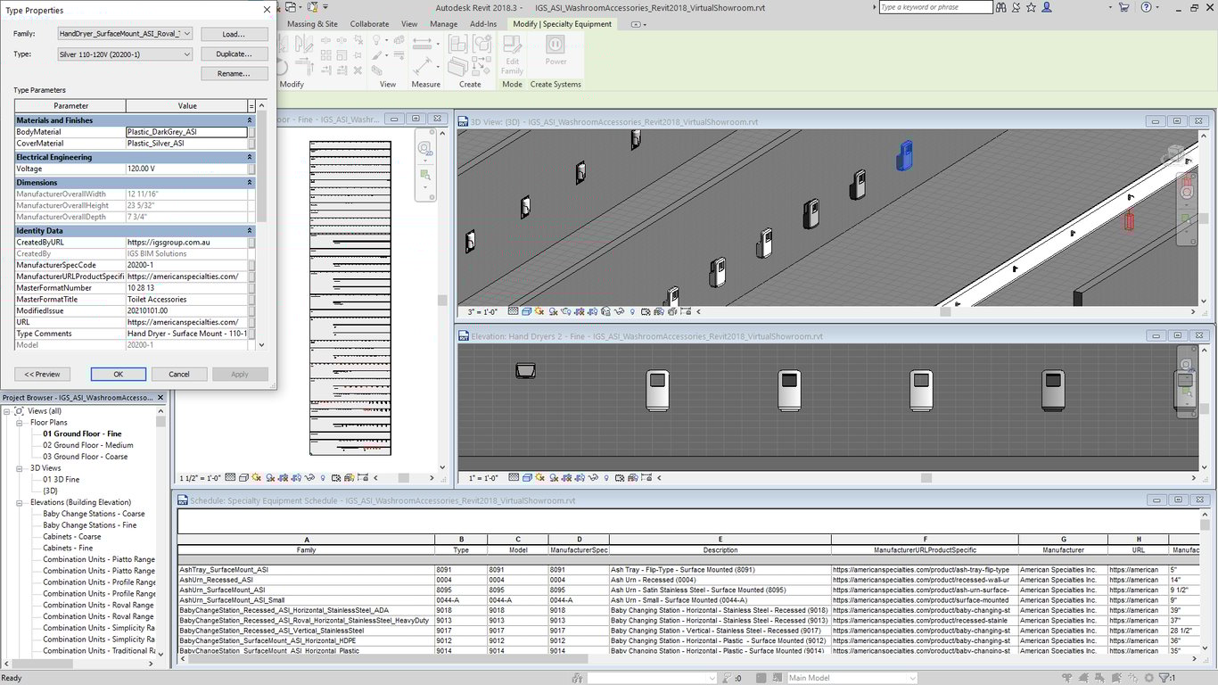Click the favorites star icon in title bar

1032,7
